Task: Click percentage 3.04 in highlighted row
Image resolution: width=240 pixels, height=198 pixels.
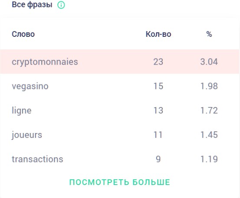Action: 209,62
